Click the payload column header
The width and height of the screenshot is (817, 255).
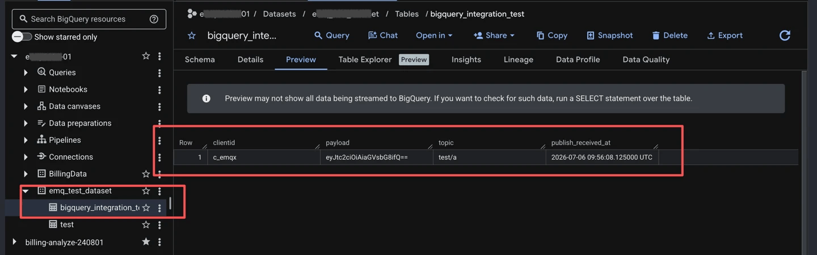337,143
